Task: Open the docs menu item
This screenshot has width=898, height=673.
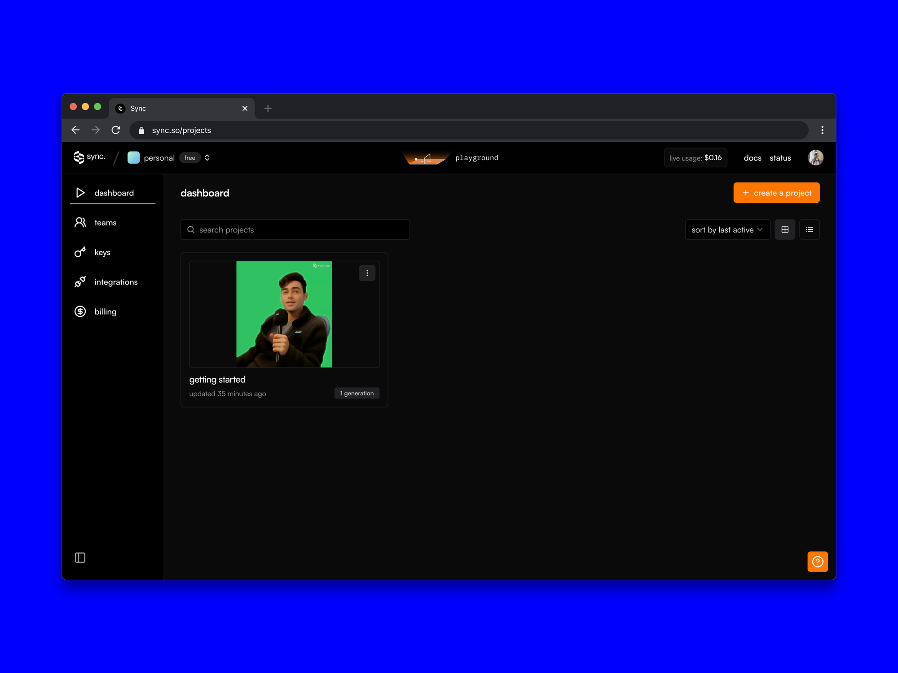Action: point(752,157)
